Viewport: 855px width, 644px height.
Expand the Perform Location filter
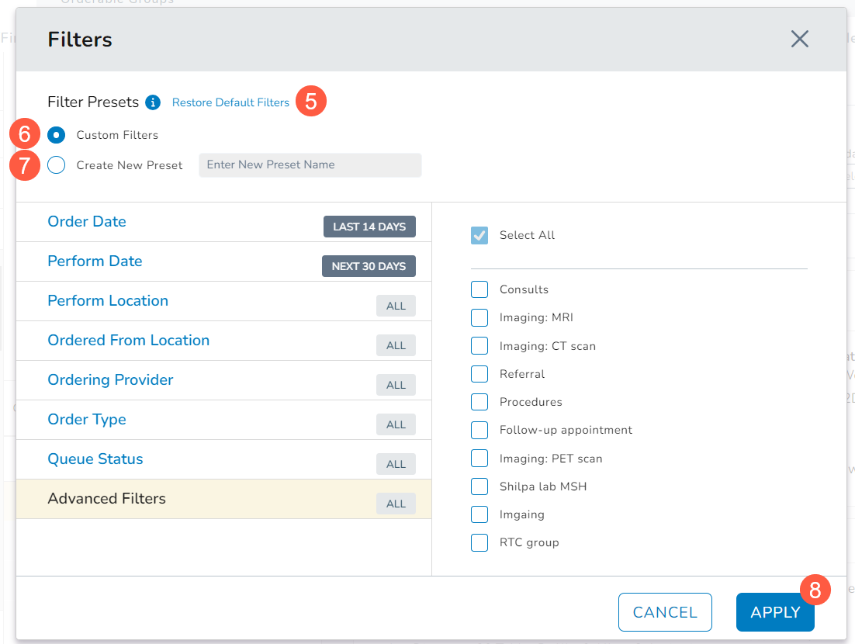pos(108,301)
